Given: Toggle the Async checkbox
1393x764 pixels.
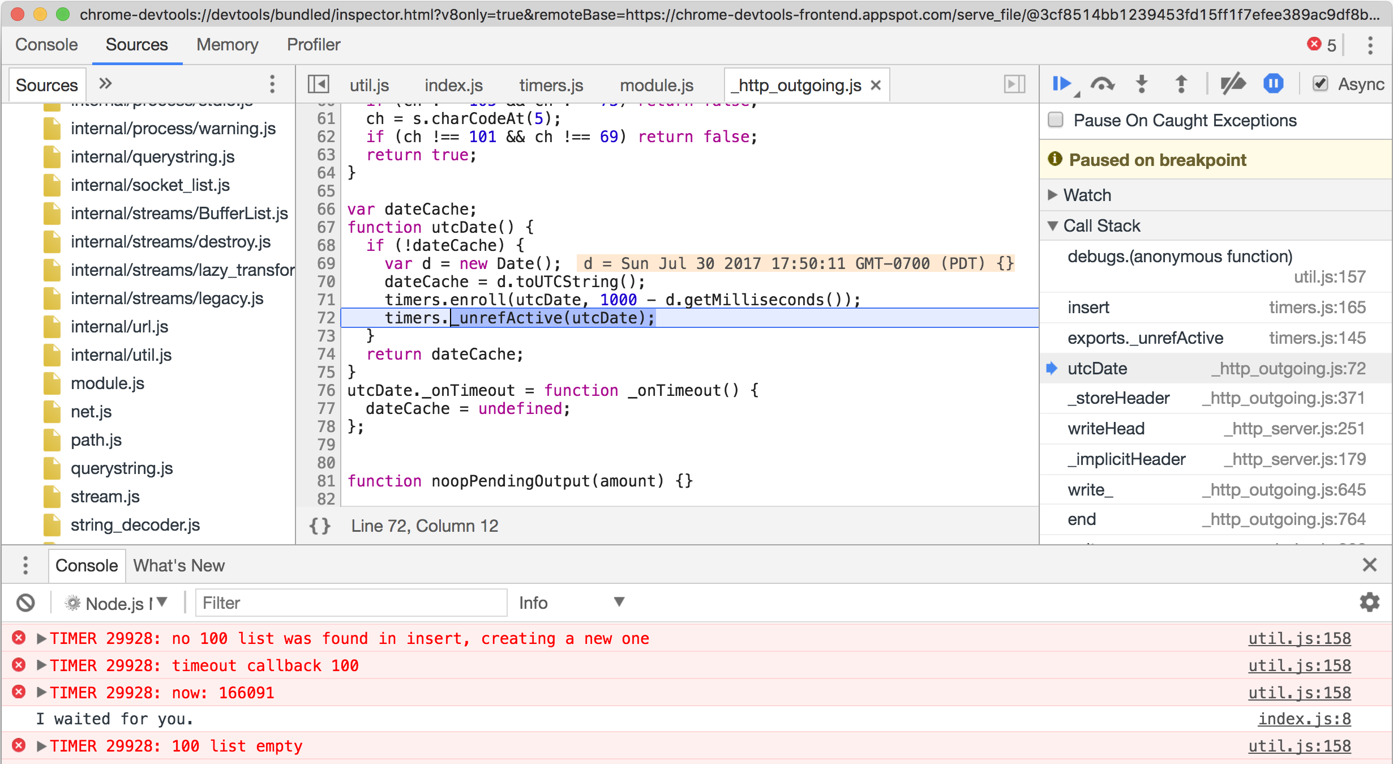Looking at the screenshot, I should (x=1320, y=84).
